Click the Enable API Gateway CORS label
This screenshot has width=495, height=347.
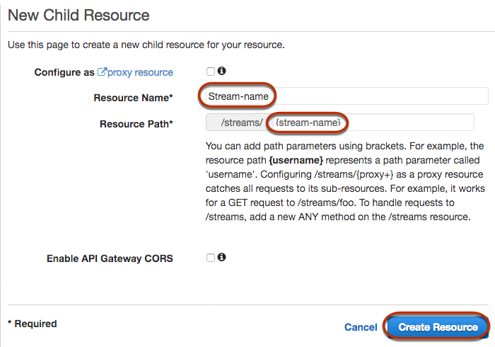coord(110,258)
